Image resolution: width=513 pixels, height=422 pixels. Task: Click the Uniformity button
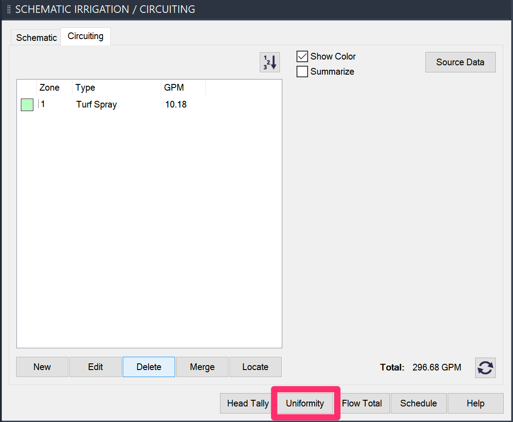click(x=305, y=403)
